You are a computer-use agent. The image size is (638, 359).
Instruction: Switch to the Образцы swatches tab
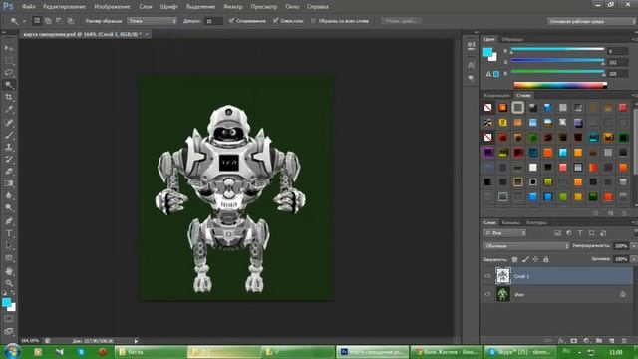(512, 39)
